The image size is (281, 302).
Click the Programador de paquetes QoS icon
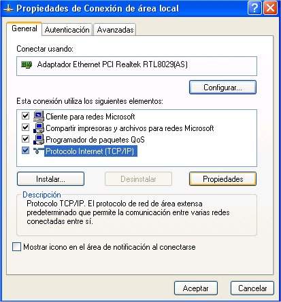click(x=39, y=139)
